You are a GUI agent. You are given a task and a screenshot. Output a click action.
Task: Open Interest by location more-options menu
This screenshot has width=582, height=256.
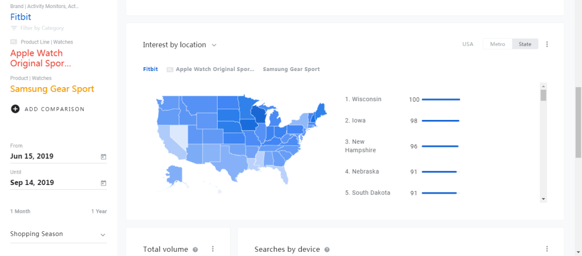547,45
